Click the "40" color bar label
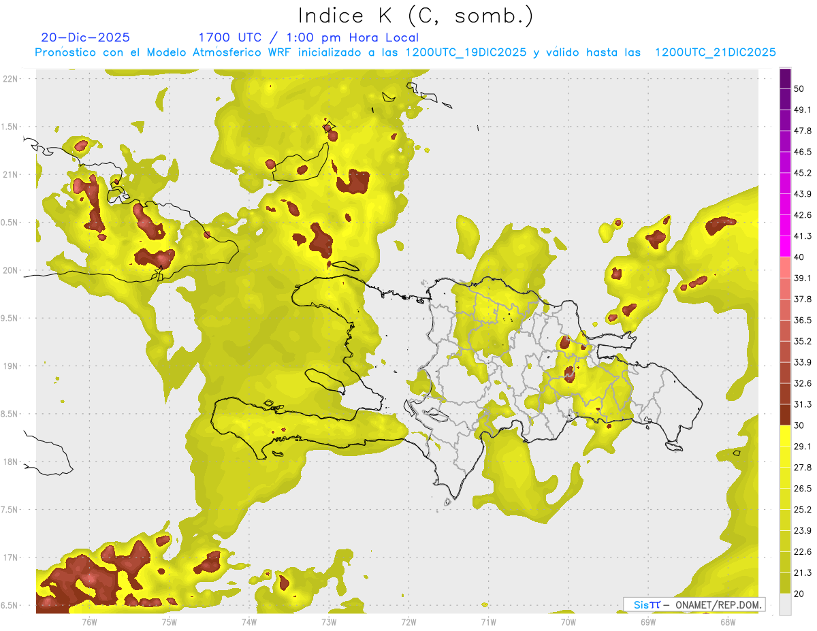The width and height of the screenshot is (817, 631). pyautogui.click(x=799, y=257)
